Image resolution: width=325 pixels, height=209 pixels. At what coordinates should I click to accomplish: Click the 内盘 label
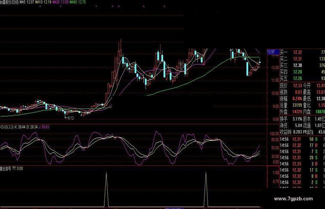pos(307,112)
